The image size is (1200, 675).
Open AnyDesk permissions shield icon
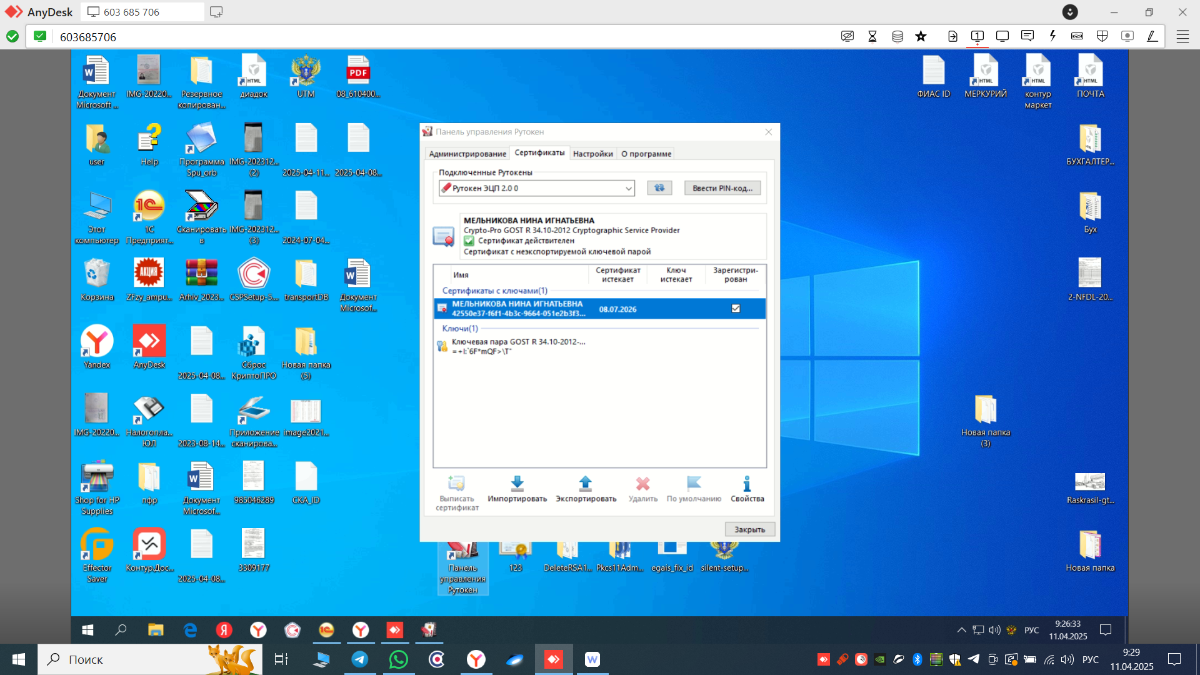pyautogui.click(x=1102, y=36)
